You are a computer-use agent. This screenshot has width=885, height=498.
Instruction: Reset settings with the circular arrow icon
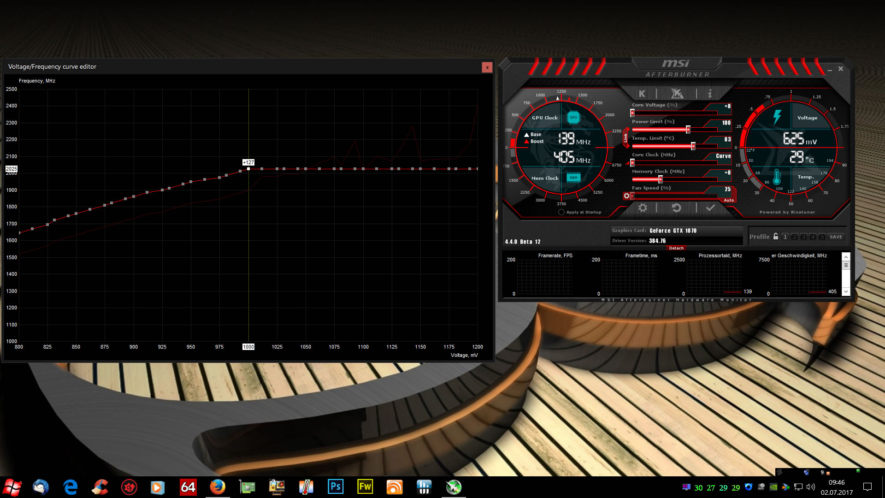tap(676, 208)
